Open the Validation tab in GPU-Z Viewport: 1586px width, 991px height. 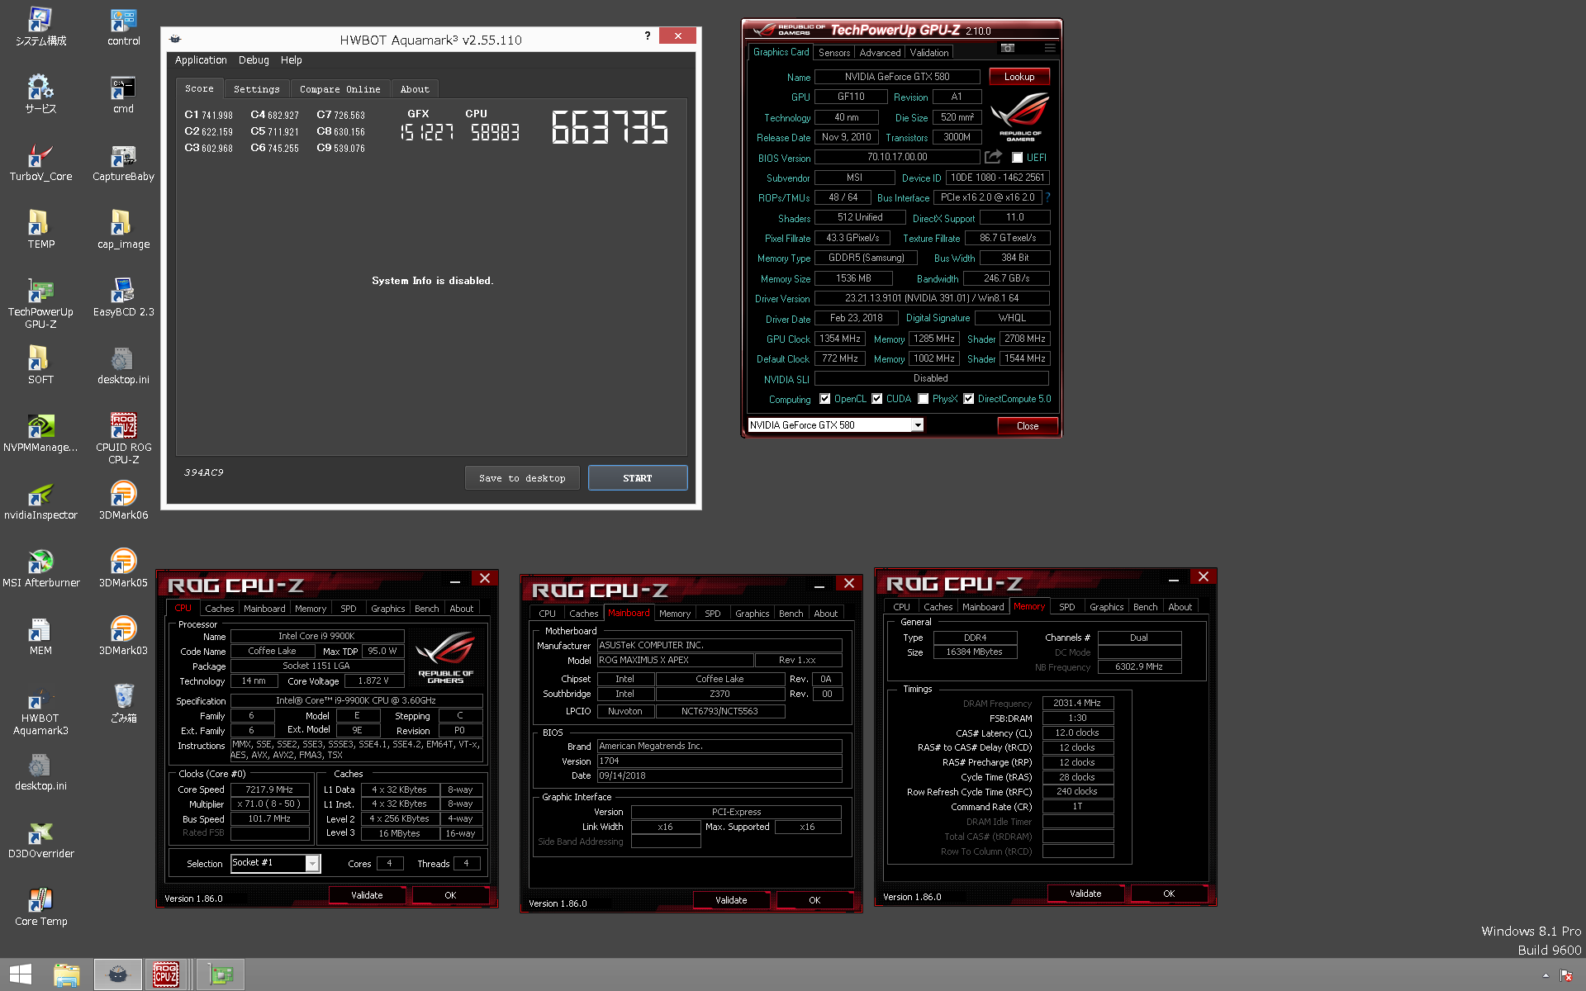tap(929, 53)
